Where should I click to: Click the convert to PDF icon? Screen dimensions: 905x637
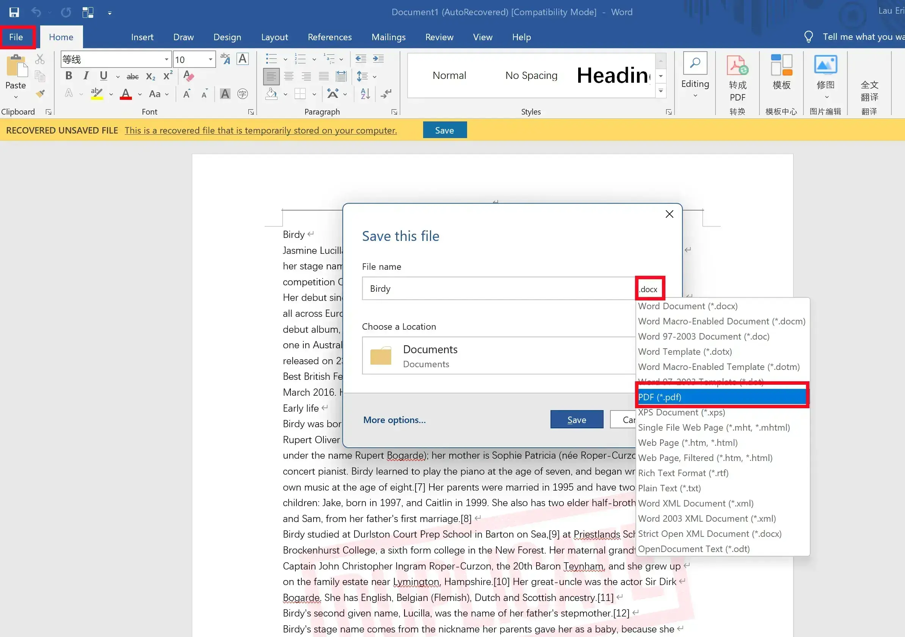[x=737, y=66]
